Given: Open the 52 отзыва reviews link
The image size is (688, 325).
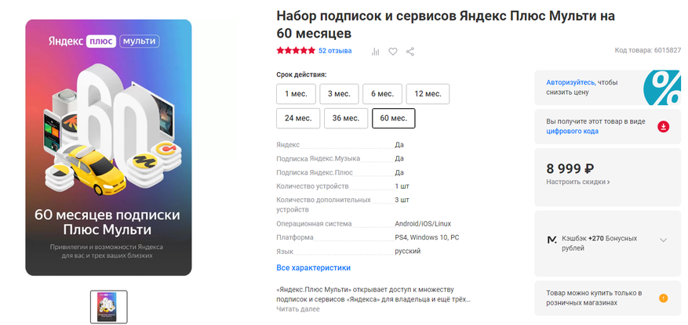Looking at the screenshot, I should (x=335, y=51).
